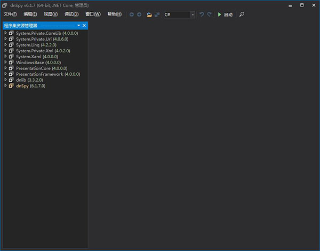Click the WindowsBase assembly icon
Image resolution: width=320 pixels, height=251 pixels.
[x=11, y=62]
